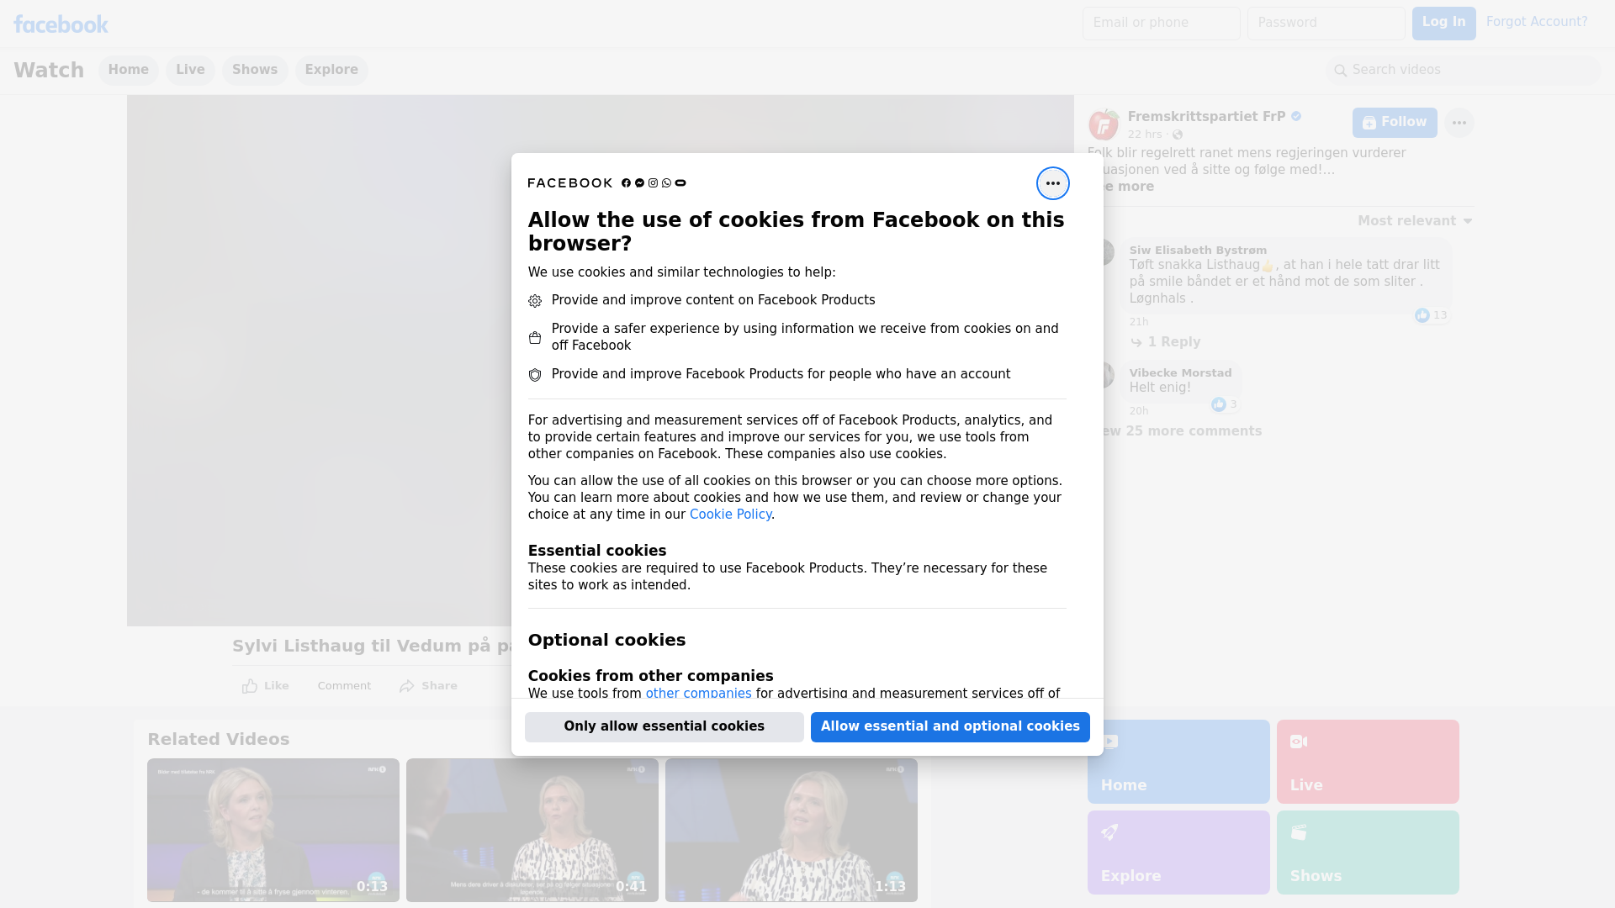The height and width of the screenshot is (908, 1615).
Task: Click the 22 hrs post timestamp
Action: coord(1145,135)
